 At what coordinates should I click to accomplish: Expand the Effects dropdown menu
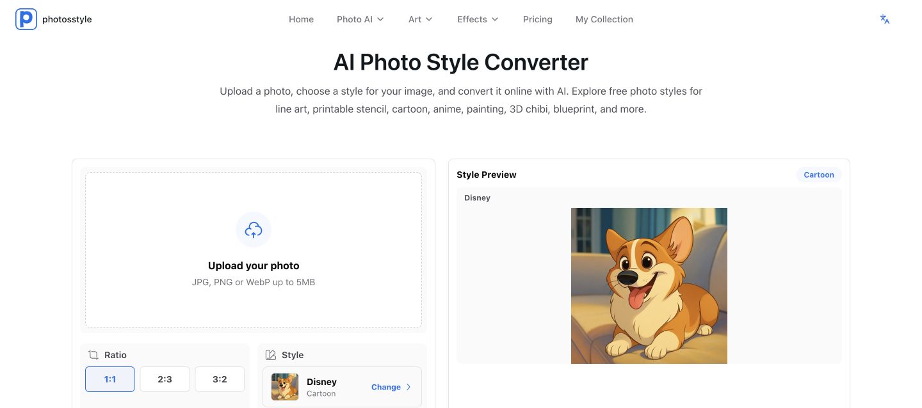[x=478, y=19]
